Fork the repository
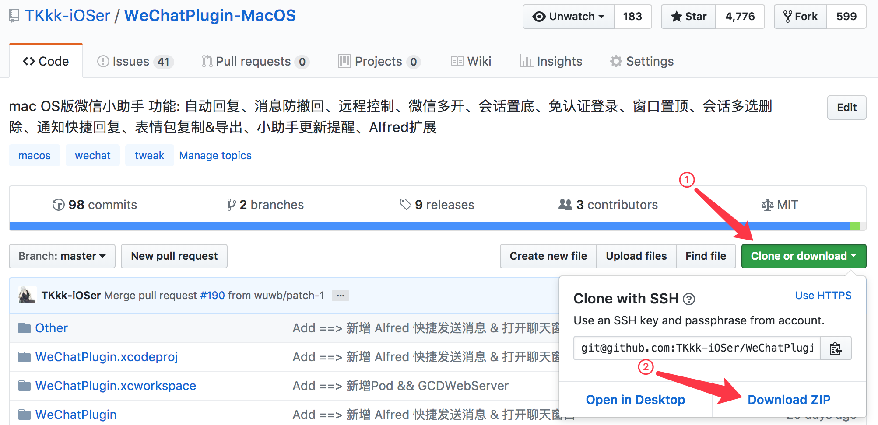878x425 pixels. point(801,17)
